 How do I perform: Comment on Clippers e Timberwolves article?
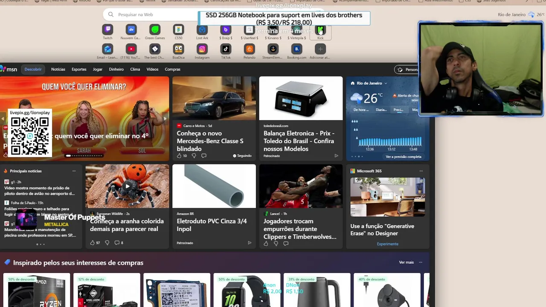coord(286,243)
